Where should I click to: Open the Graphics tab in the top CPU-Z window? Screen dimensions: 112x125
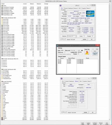coord(84,8)
